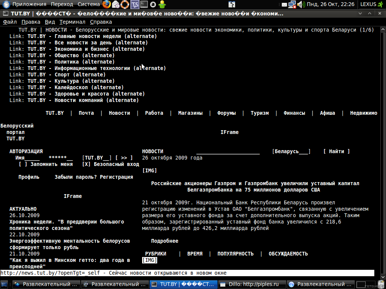
Task: Click the green user figure icon
Action: pyautogui.click(x=162, y=4)
